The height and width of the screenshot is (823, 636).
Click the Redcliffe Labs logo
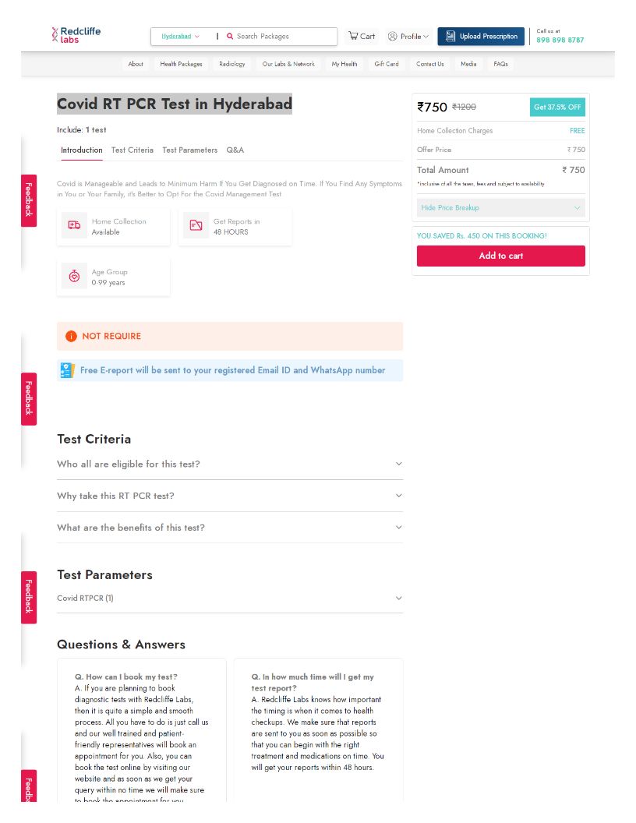point(76,34)
